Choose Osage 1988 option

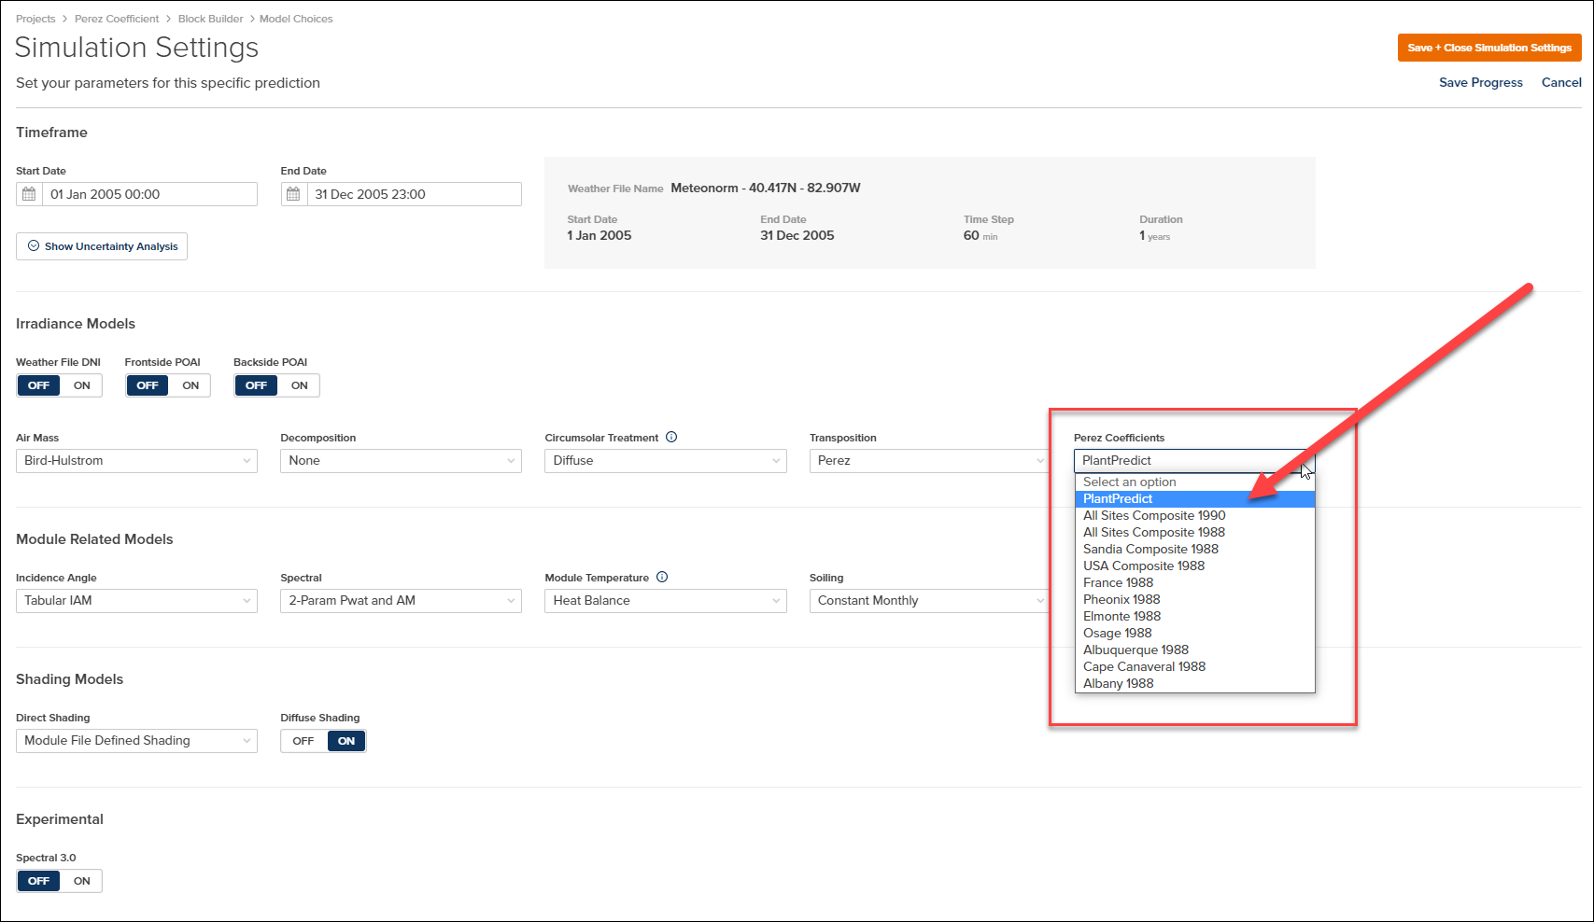pos(1195,634)
